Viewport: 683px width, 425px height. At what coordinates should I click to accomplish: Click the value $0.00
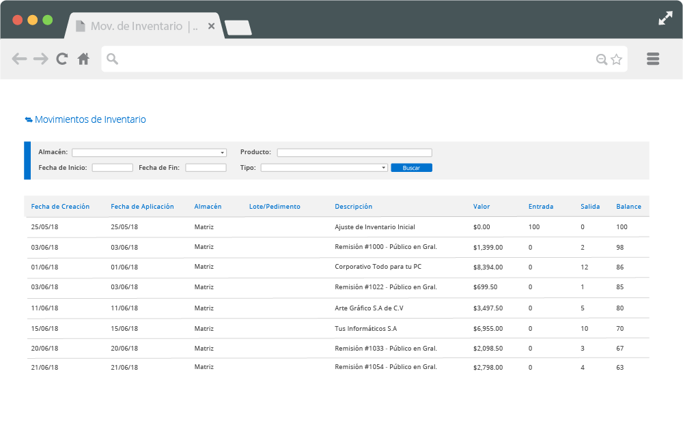pyautogui.click(x=482, y=227)
